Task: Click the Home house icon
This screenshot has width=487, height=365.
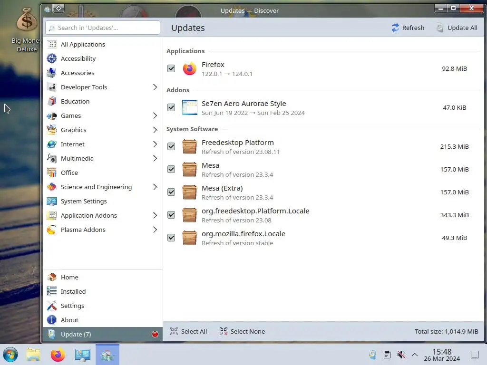Action: pyautogui.click(x=52, y=277)
